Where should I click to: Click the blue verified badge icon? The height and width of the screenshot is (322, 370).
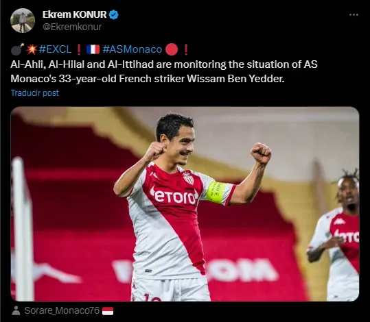(114, 14)
